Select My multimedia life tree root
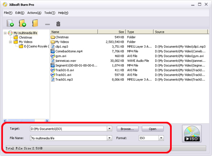The image size is (212, 156). click(x=25, y=33)
